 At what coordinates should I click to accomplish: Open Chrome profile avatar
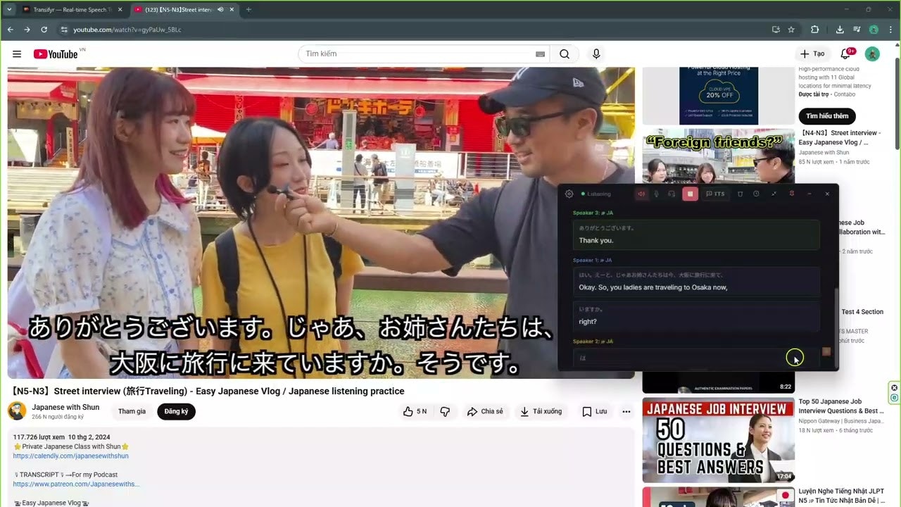pos(874,30)
